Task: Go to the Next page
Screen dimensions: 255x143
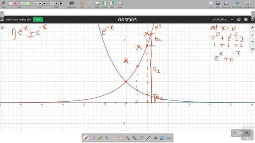Action: (112, 4)
